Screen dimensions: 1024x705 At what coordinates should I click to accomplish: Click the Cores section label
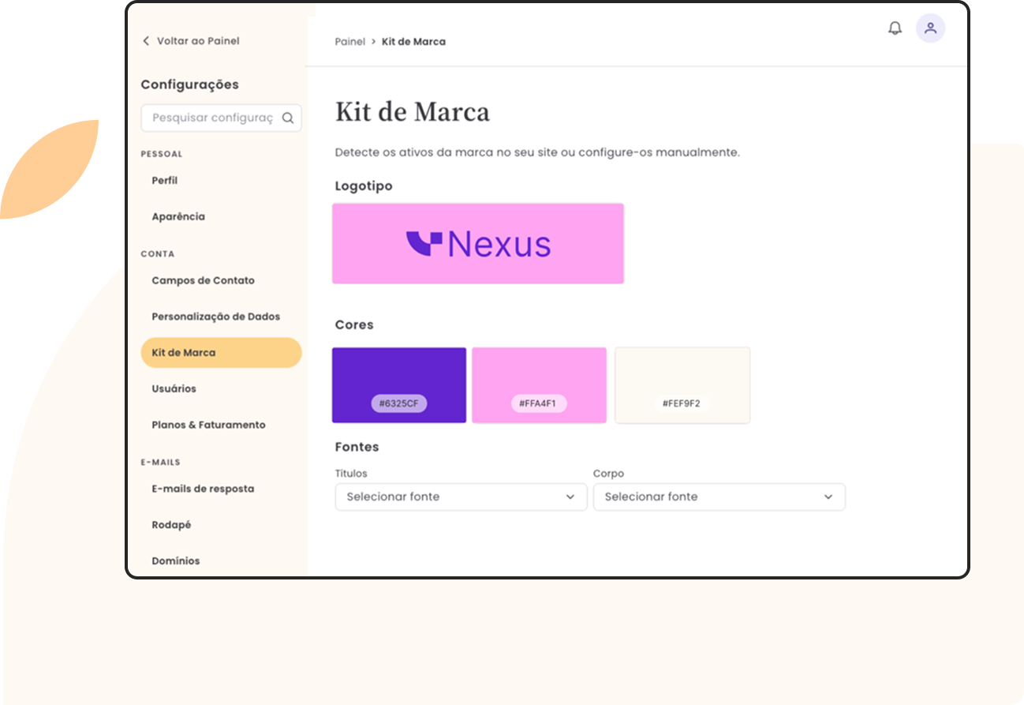354,324
